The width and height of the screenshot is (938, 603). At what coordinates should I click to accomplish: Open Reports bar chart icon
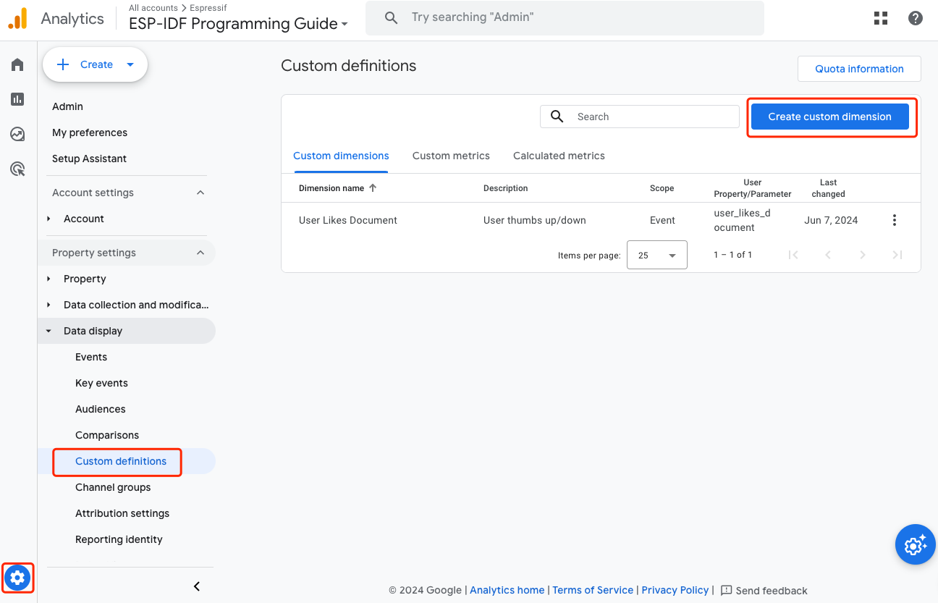click(x=17, y=99)
